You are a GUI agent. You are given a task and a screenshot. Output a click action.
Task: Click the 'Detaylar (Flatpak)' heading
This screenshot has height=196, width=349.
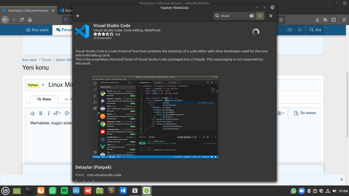[93, 167]
